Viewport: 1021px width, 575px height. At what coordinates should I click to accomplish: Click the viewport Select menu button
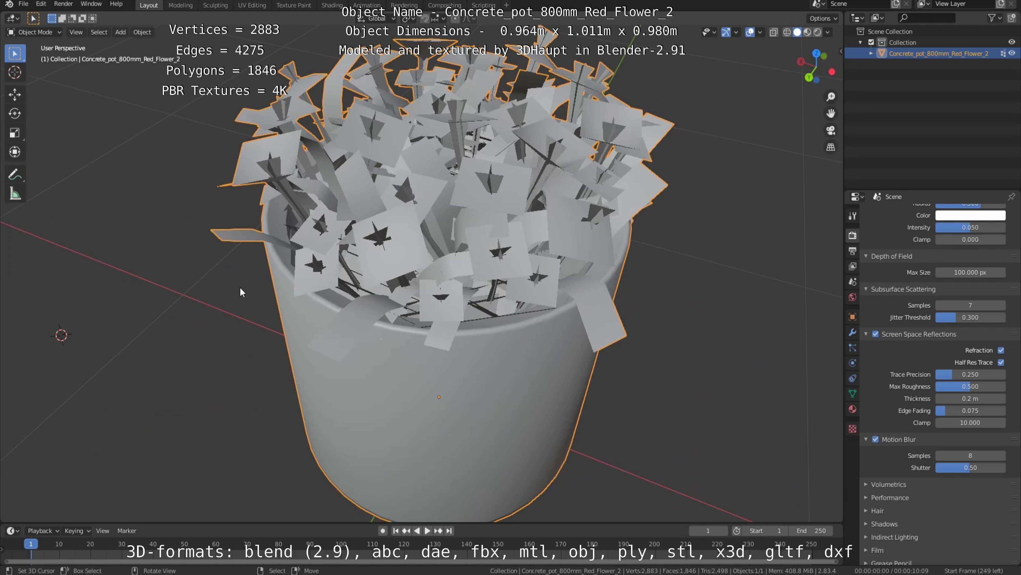(99, 32)
